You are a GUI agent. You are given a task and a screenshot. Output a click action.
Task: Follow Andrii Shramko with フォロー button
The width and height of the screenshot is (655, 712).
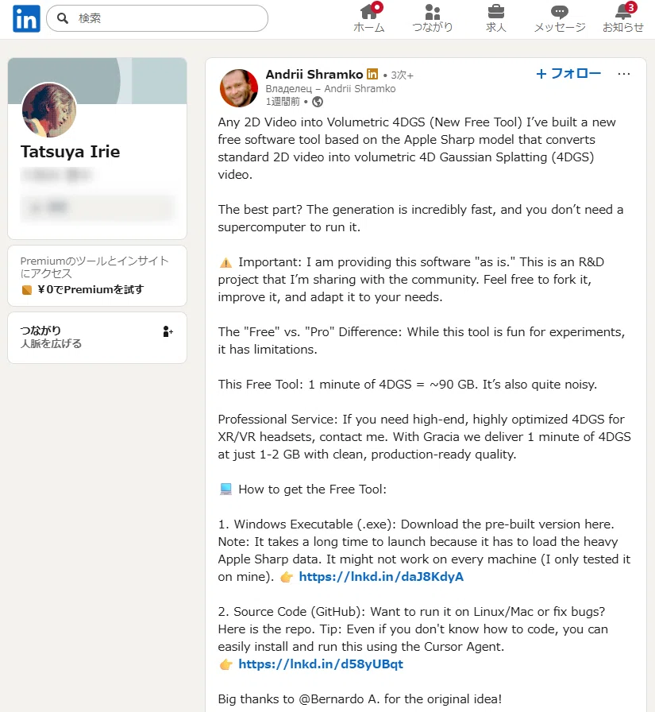568,74
